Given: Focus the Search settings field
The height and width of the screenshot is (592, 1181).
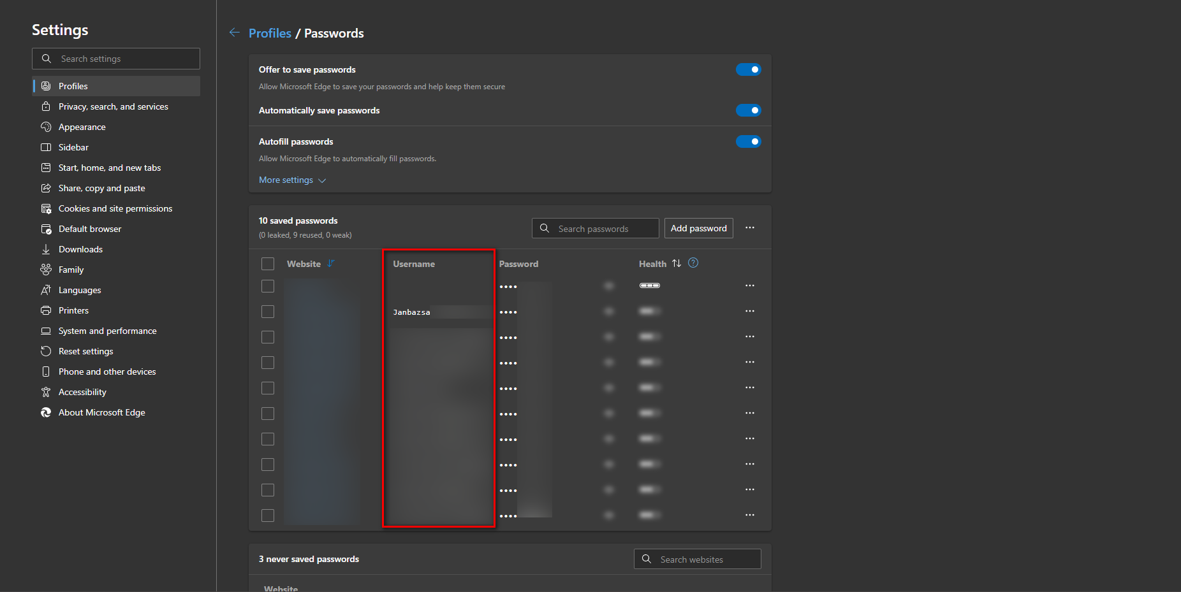Looking at the screenshot, I should pyautogui.click(x=116, y=59).
